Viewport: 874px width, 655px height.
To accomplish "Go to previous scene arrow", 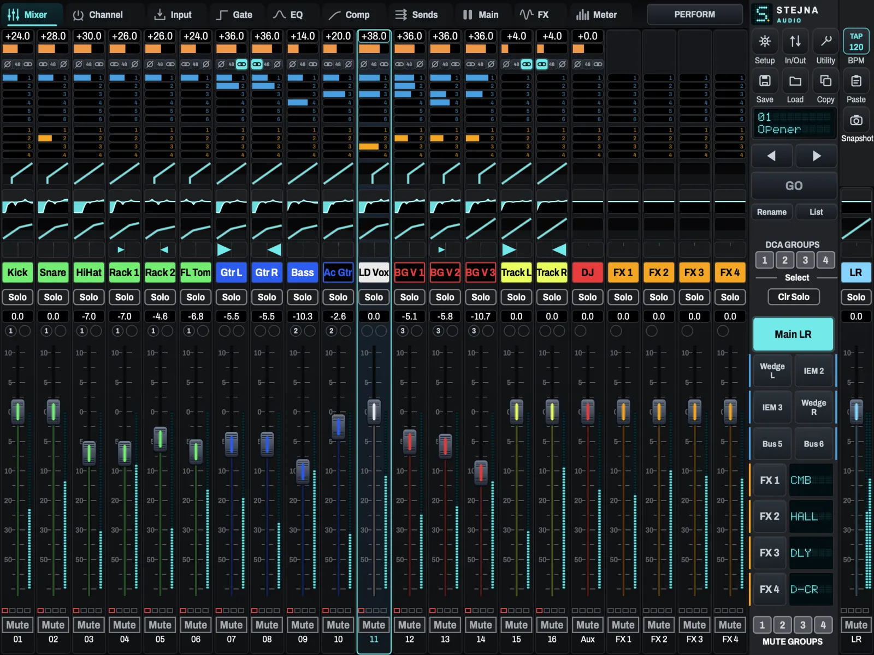I will [771, 156].
